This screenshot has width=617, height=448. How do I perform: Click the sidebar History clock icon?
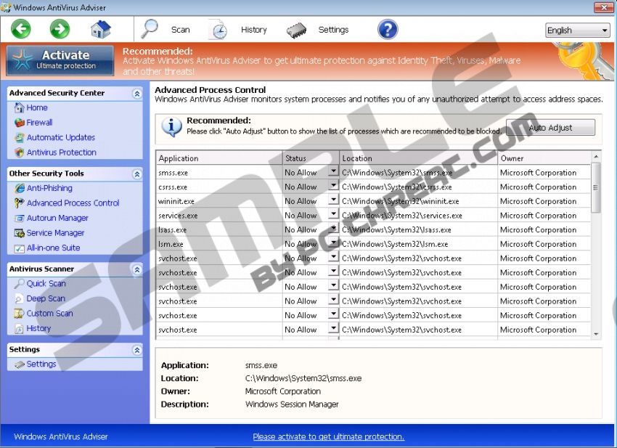pos(20,329)
